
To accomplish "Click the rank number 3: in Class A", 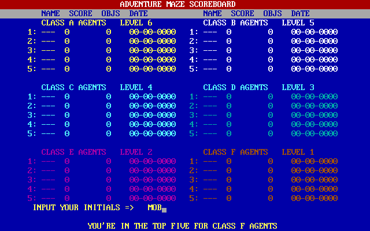I will [x=32, y=50].
